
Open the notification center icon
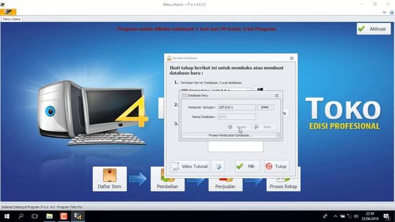click(387, 216)
